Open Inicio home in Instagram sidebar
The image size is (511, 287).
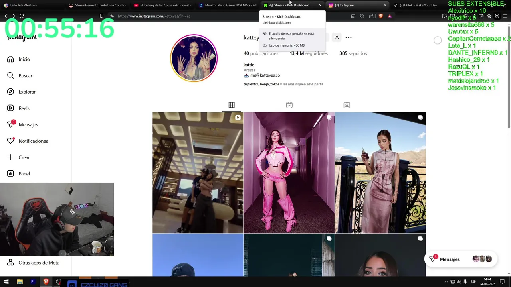18,59
